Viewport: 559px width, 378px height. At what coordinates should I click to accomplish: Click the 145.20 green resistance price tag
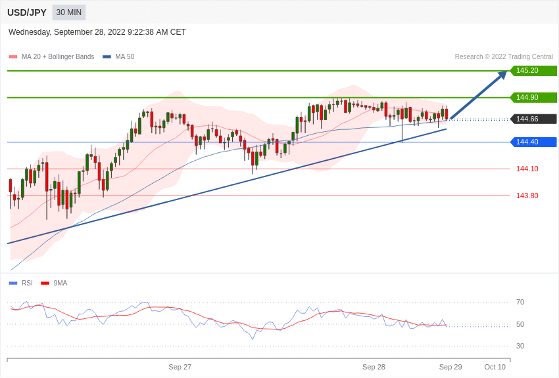click(x=534, y=70)
